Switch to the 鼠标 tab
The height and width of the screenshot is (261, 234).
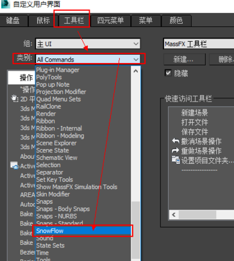(x=43, y=21)
